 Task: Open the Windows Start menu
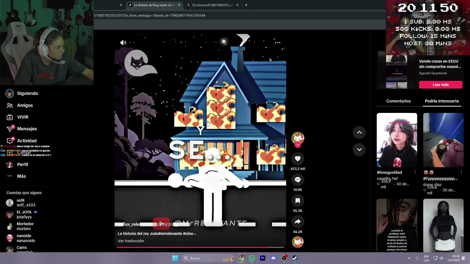point(176,258)
